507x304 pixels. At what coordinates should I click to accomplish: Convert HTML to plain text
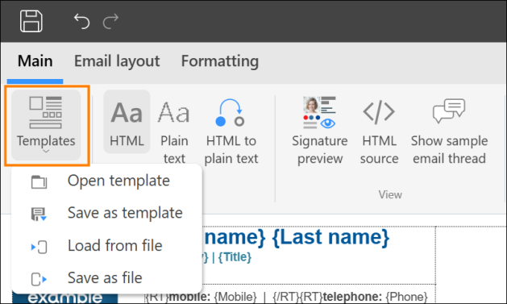[231, 131]
